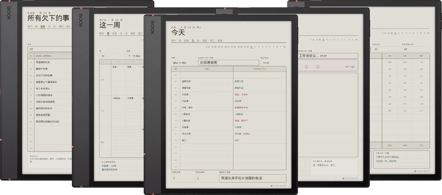Click task row 重做价目表
The image size is (442, 195).
tap(49, 69)
